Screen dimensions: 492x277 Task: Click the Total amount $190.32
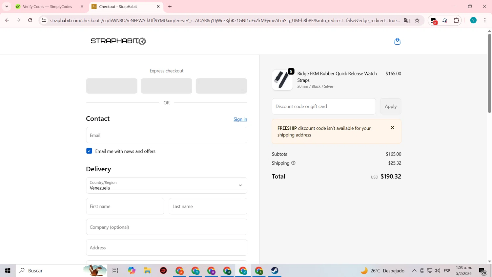coord(391,177)
